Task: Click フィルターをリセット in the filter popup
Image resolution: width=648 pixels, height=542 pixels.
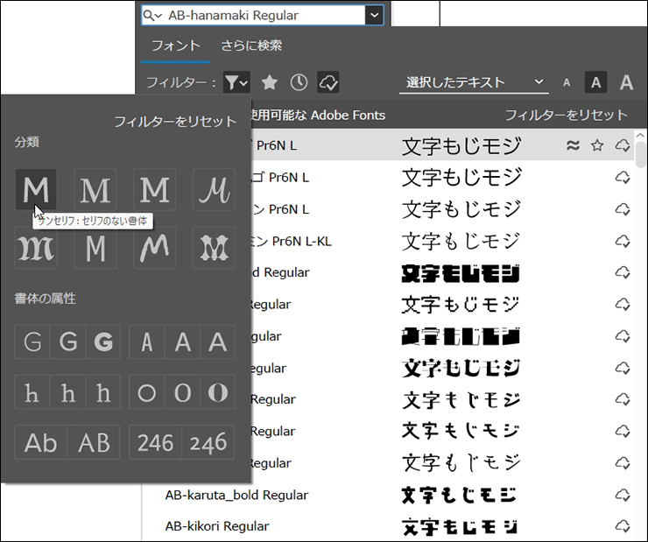Action: [175, 122]
